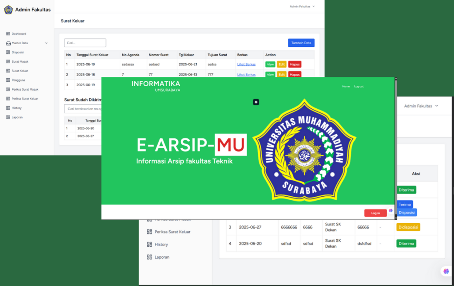This screenshot has width=454, height=286.
Task: Click Hapus in the 2025-06-18 row
Action: tap(294, 74)
